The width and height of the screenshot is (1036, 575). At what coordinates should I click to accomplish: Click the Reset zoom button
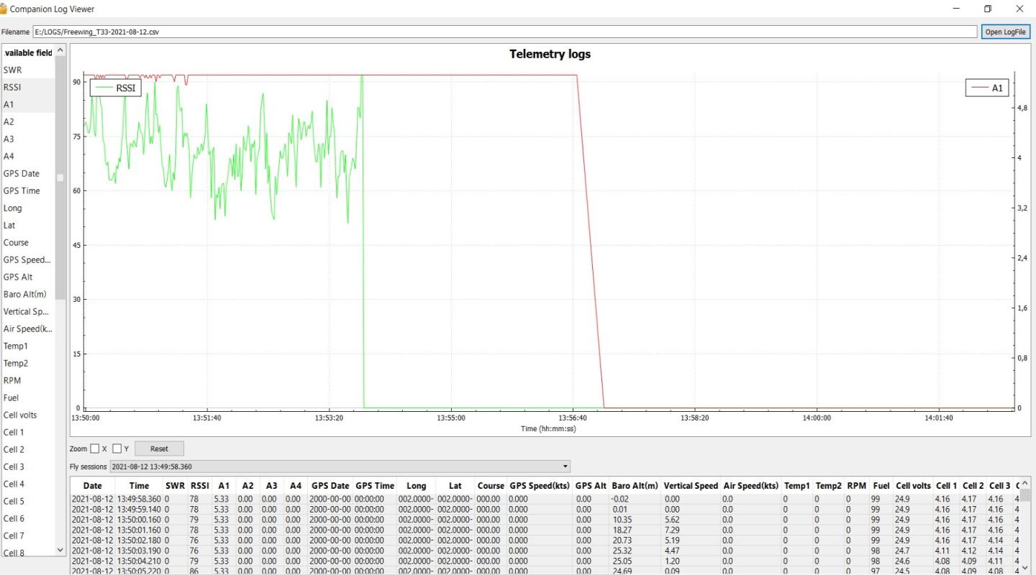click(x=159, y=448)
